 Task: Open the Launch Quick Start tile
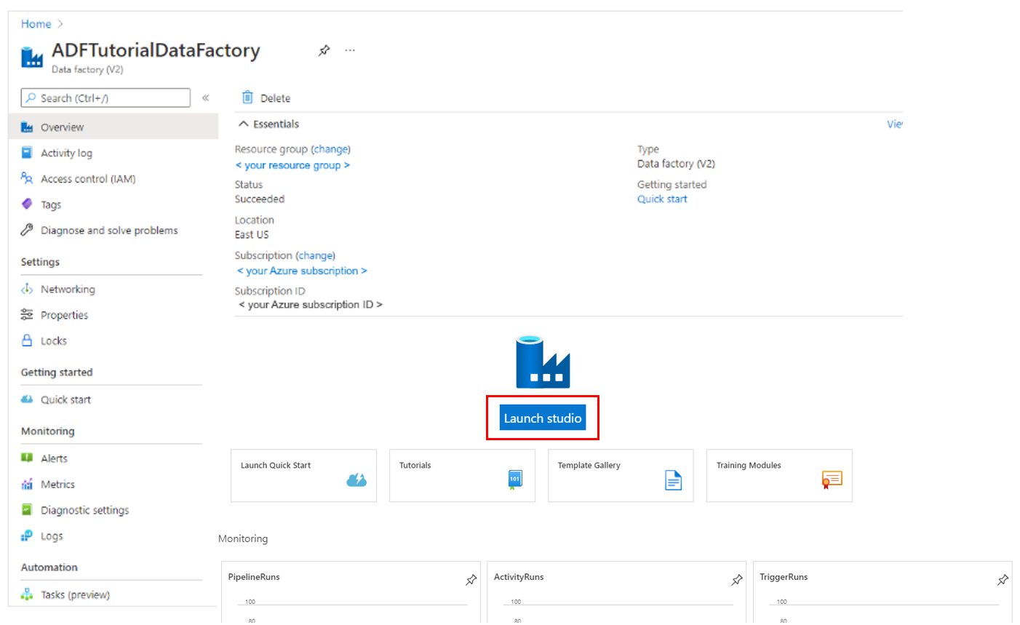[303, 476]
